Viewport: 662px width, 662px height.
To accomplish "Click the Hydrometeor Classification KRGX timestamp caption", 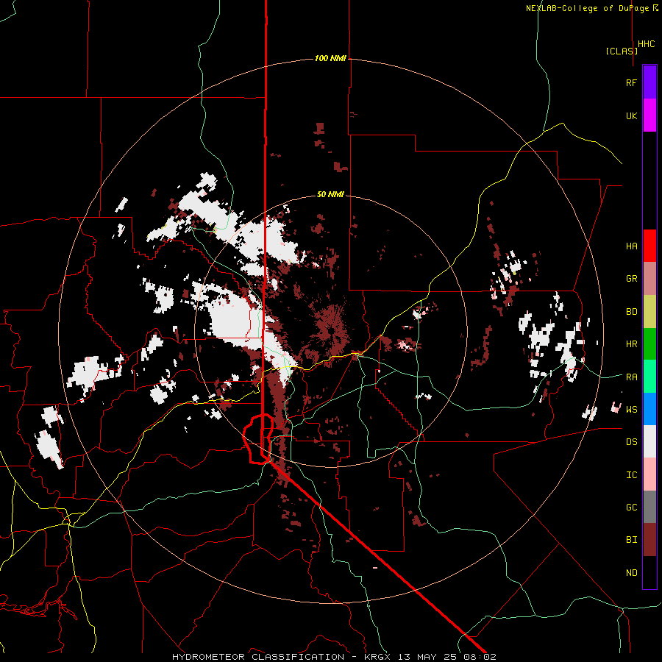I will tap(334, 657).
